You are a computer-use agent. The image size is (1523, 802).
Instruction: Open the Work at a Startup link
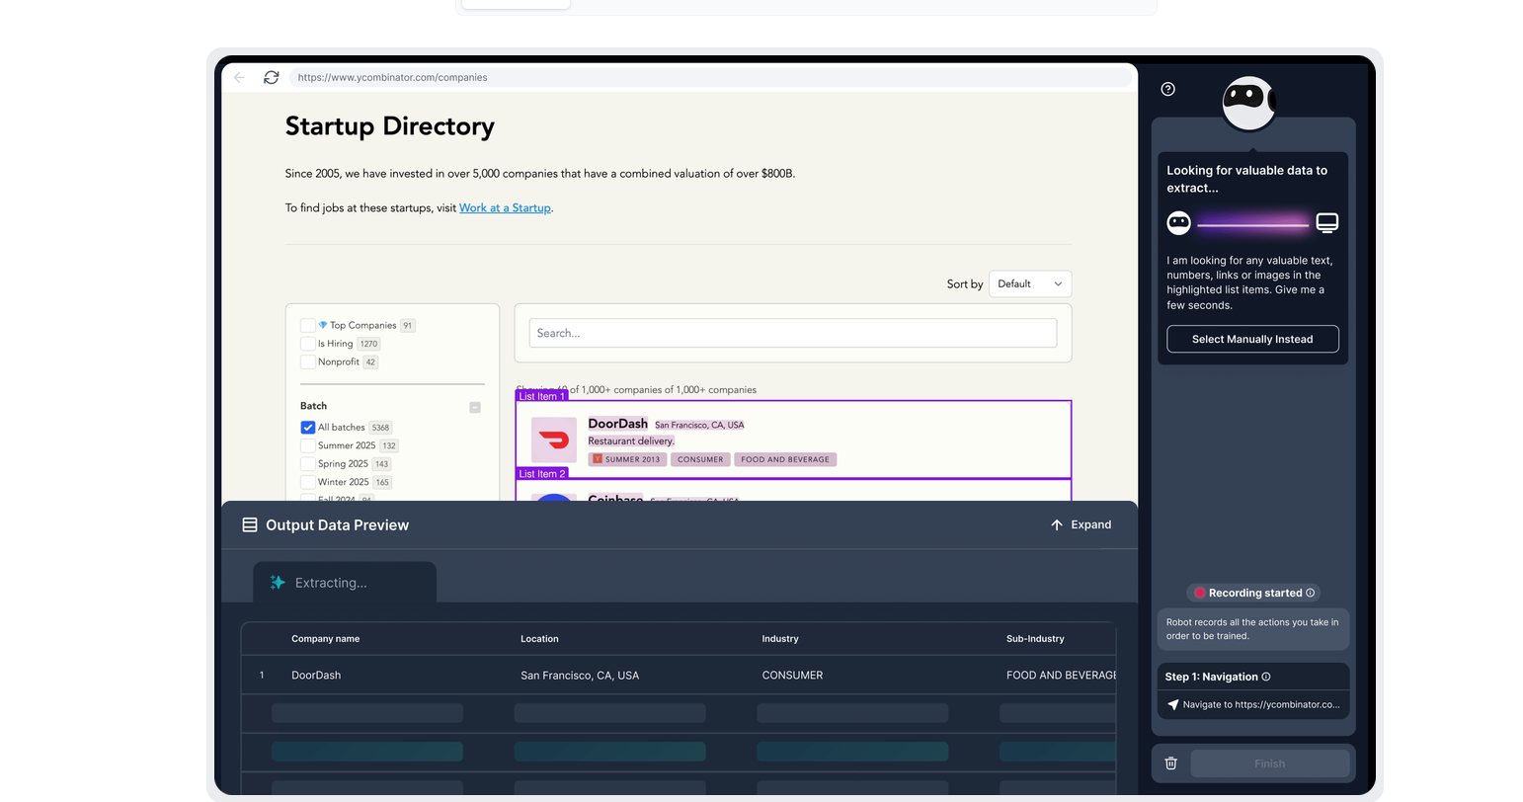click(505, 207)
